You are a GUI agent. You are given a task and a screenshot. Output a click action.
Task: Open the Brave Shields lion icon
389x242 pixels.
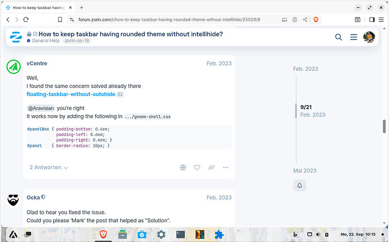(x=316, y=19)
